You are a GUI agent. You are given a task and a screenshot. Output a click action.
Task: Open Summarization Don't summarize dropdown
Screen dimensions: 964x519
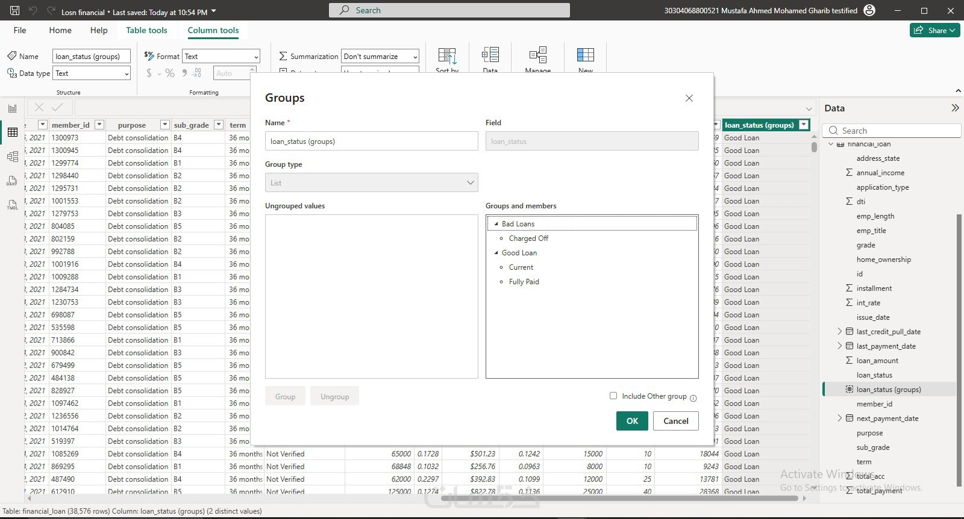coord(380,56)
